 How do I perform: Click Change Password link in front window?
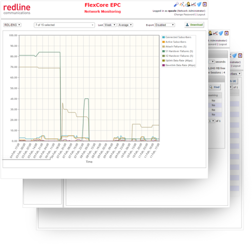[184, 15]
